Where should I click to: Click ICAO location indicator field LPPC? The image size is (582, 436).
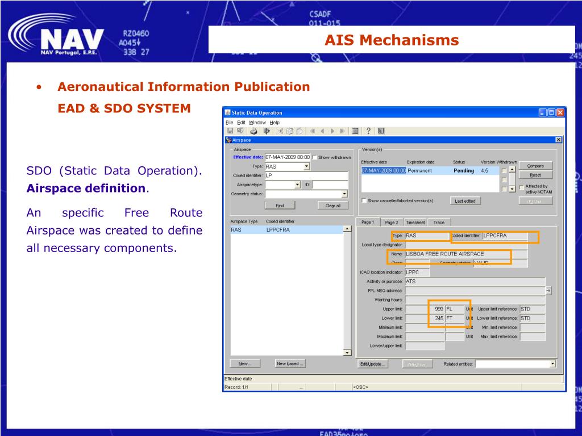pyautogui.click(x=417, y=272)
